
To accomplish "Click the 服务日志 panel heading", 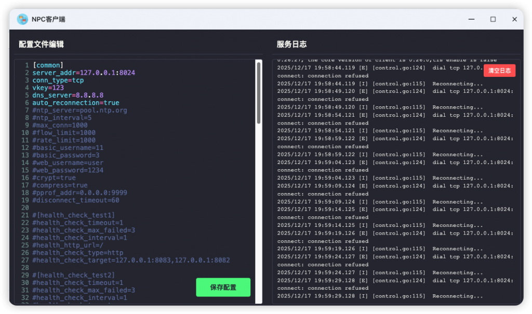I will pos(291,45).
